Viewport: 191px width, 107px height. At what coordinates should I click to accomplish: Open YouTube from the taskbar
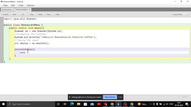click(x=99, y=104)
